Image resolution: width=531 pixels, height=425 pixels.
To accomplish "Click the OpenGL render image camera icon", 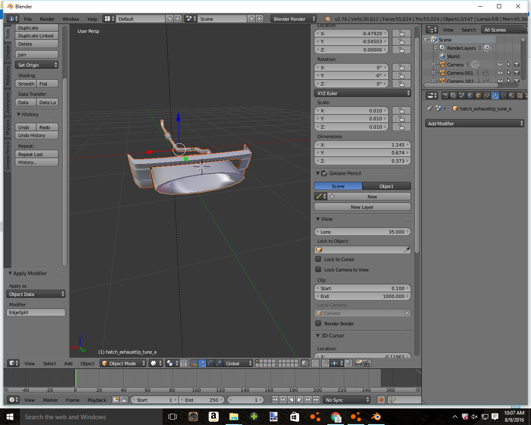I will click(x=359, y=363).
